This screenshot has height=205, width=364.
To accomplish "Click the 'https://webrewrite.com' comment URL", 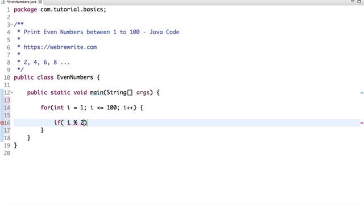I will tap(60, 47).
